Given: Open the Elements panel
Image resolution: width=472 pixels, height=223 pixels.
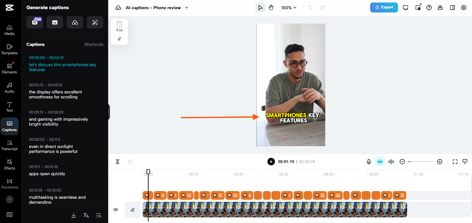Looking at the screenshot, I should pyautogui.click(x=9, y=68).
